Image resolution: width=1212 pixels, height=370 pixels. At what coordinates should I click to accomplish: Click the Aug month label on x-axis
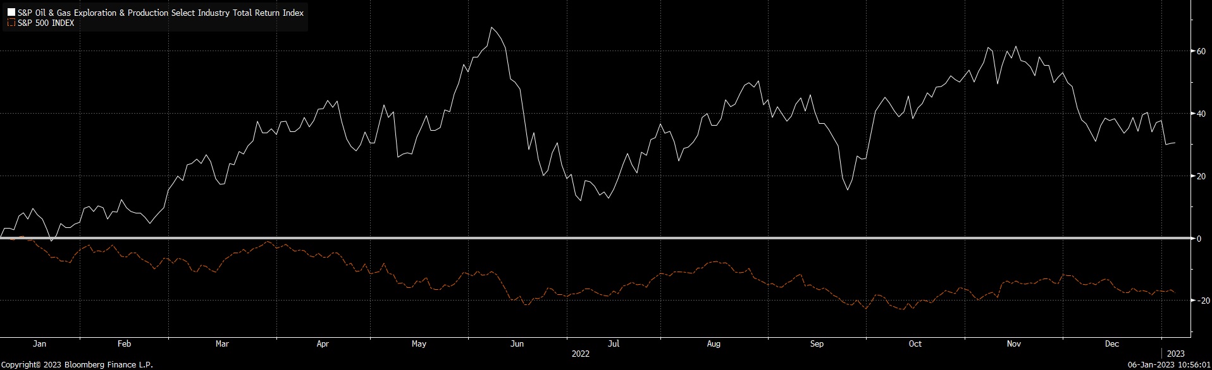point(714,344)
